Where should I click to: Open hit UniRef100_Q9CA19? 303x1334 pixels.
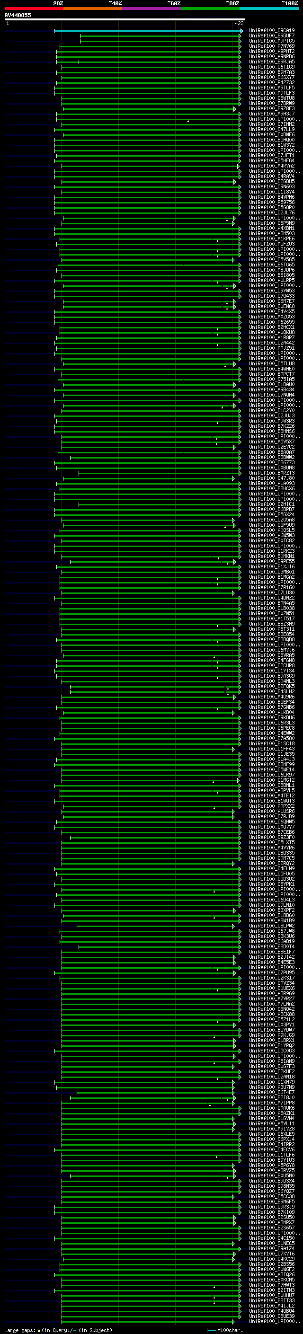pyautogui.click(x=272, y=31)
